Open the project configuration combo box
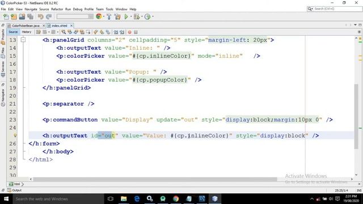The width and height of the screenshot is (363, 204). [x=75, y=16]
